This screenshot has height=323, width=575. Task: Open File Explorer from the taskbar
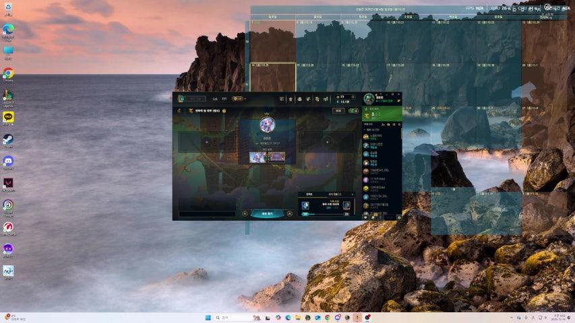(x=298, y=318)
